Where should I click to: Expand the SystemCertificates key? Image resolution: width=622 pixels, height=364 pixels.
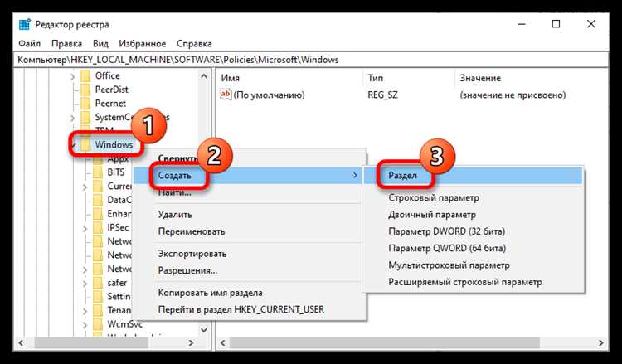click(x=72, y=118)
